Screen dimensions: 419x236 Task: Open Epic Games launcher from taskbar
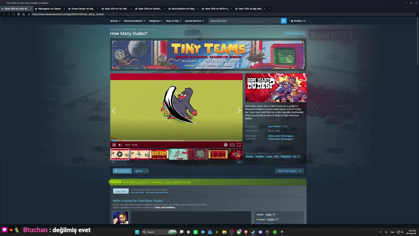click(282, 232)
